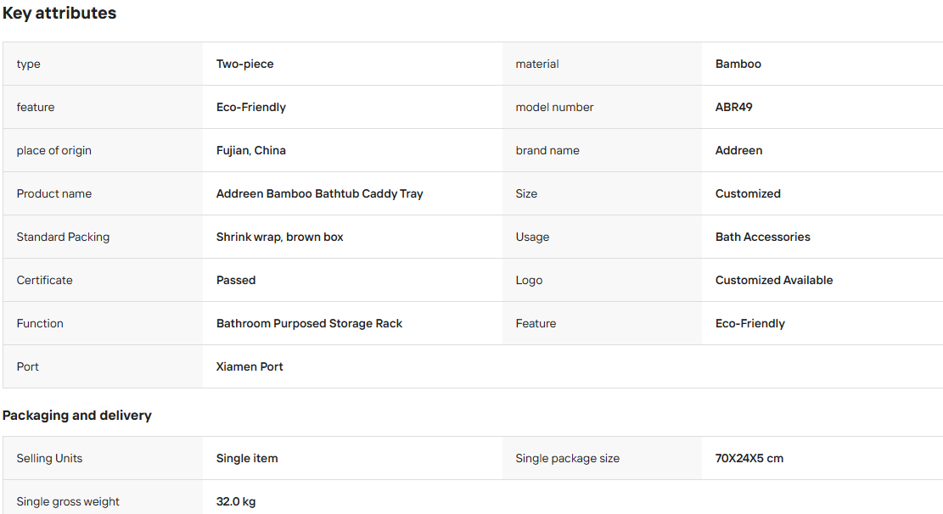The width and height of the screenshot is (943, 514).
Task: Select Shrink wrap, brown box text
Action: [279, 237]
